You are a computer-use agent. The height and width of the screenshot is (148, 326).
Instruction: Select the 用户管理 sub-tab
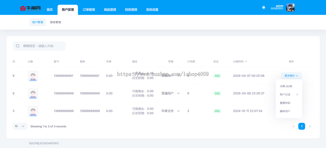pyautogui.click(x=38, y=22)
